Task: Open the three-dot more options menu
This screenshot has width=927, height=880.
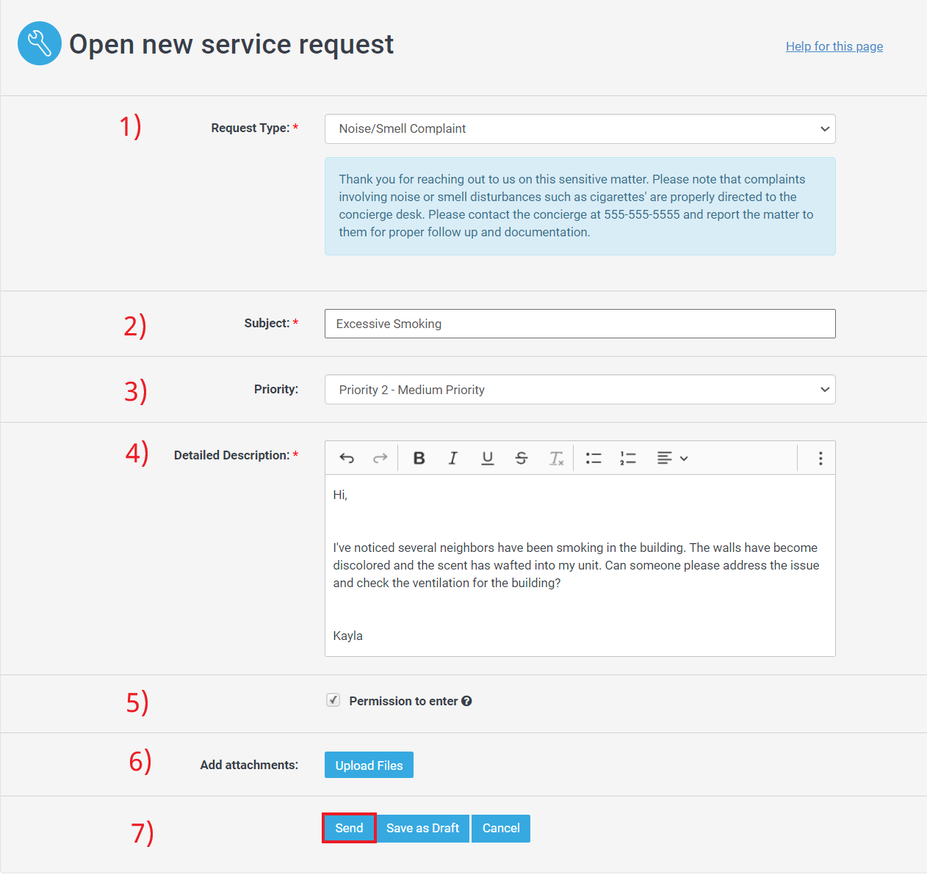Action: tap(820, 458)
